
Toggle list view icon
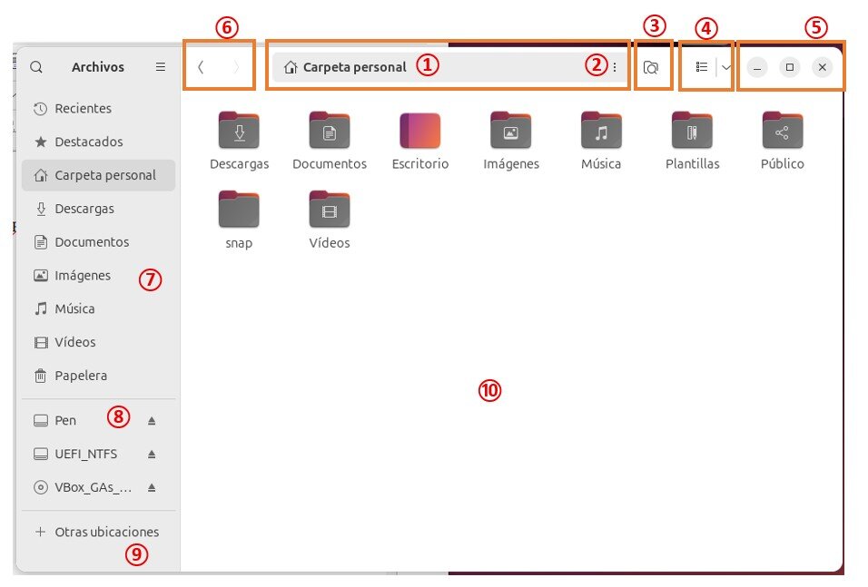click(x=701, y=67)
